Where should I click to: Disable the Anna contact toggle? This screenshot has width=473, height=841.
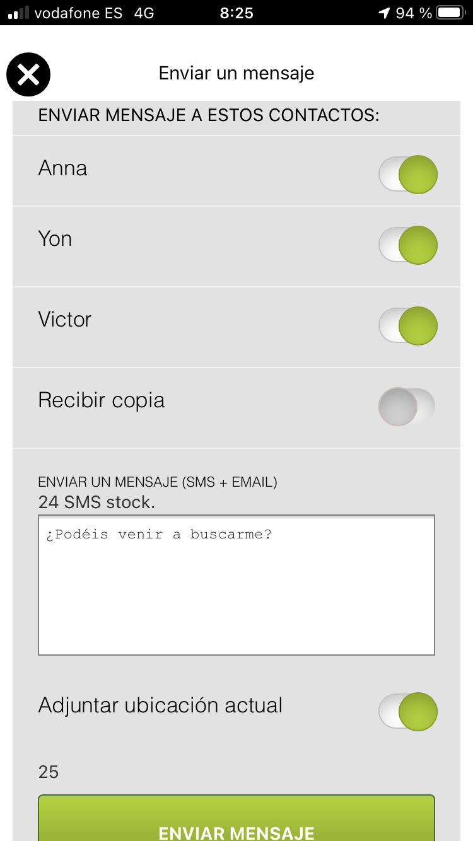point(407,175)
